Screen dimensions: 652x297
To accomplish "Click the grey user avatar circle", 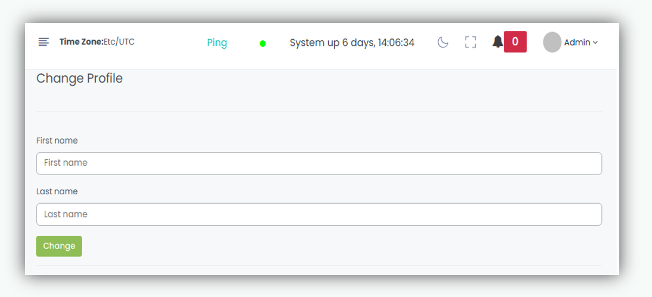I will [x=552, y=42].
